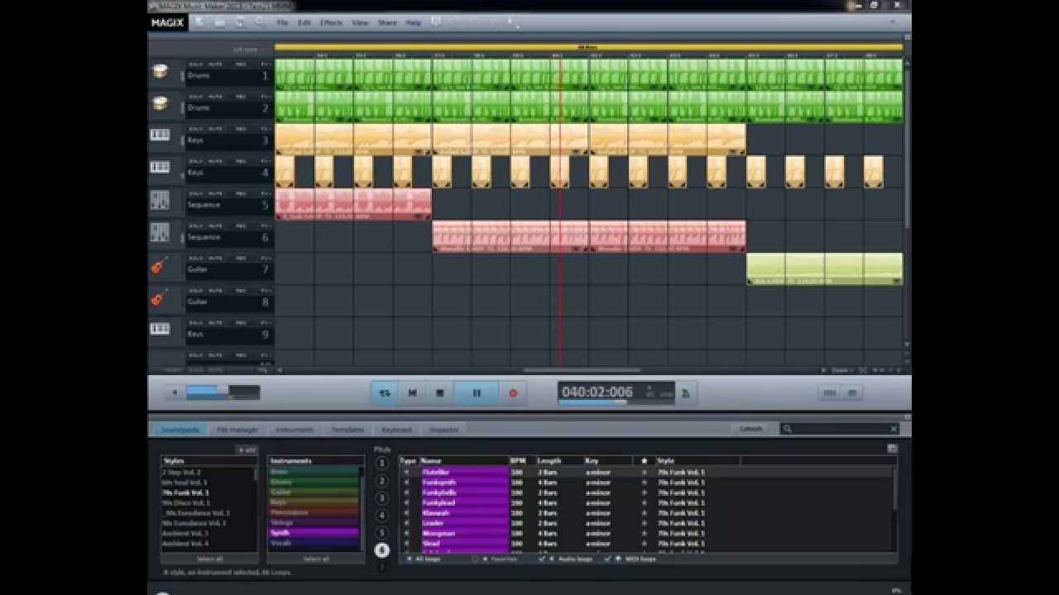Open FX dropdown on Drums track 1
Viewport: 1059px width, 595px height.
point(266,64)
